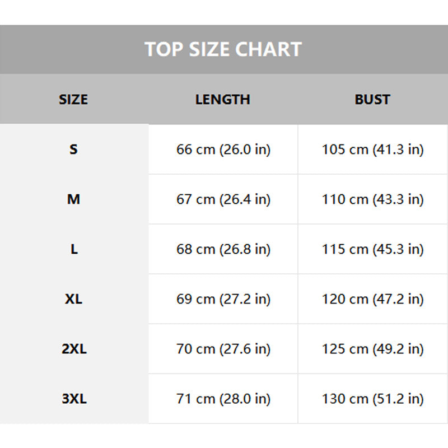The image size is (448, 448).
Task: Click the M size row label
Action: 74,199
